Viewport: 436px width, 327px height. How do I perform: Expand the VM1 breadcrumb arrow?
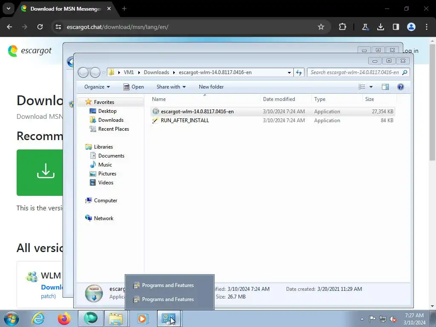point(139,72)
